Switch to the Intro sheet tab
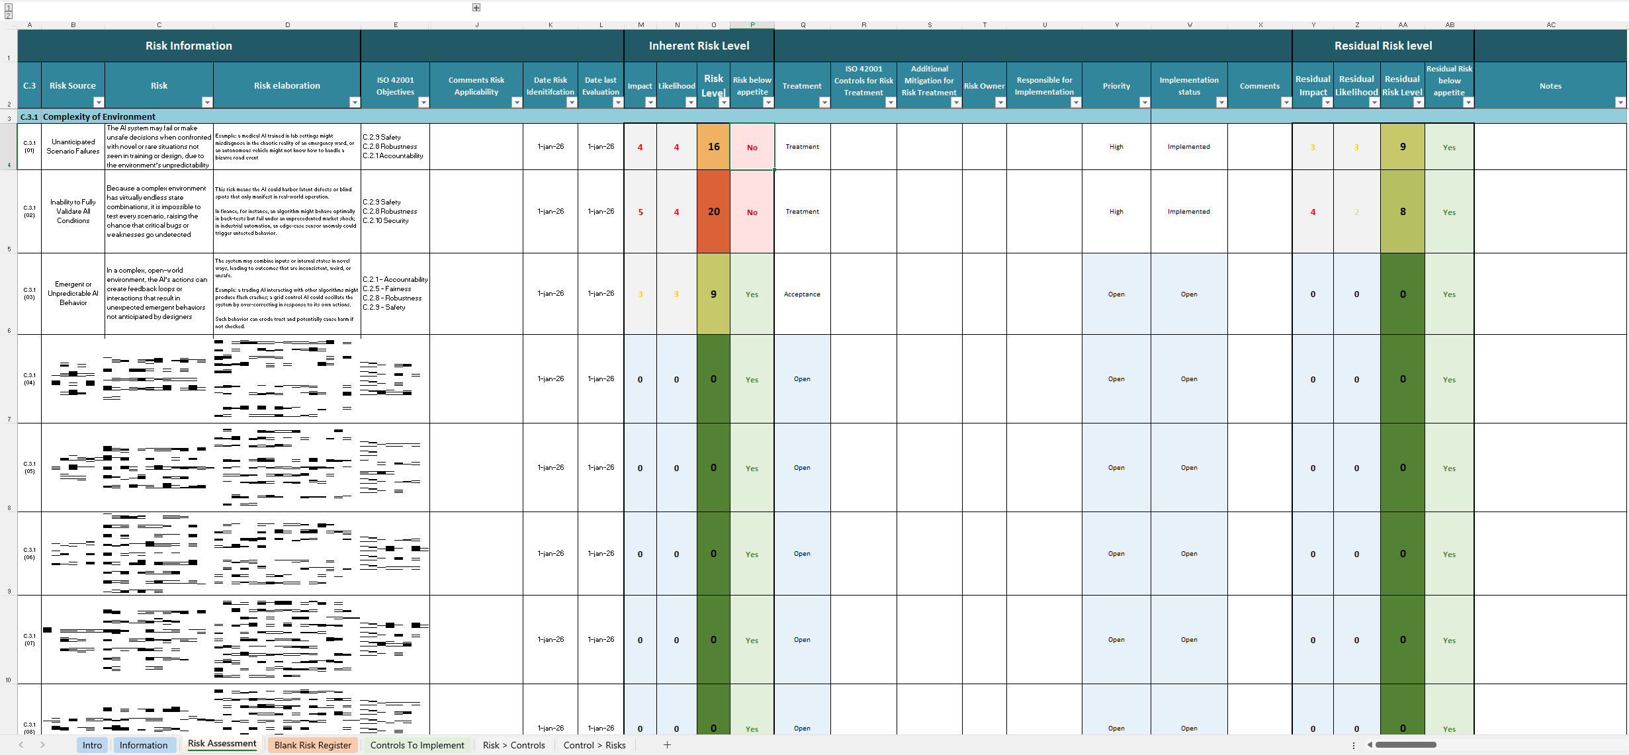Image resolution: width=1629 pixels, height=755 pixels. tap(92, 745)
